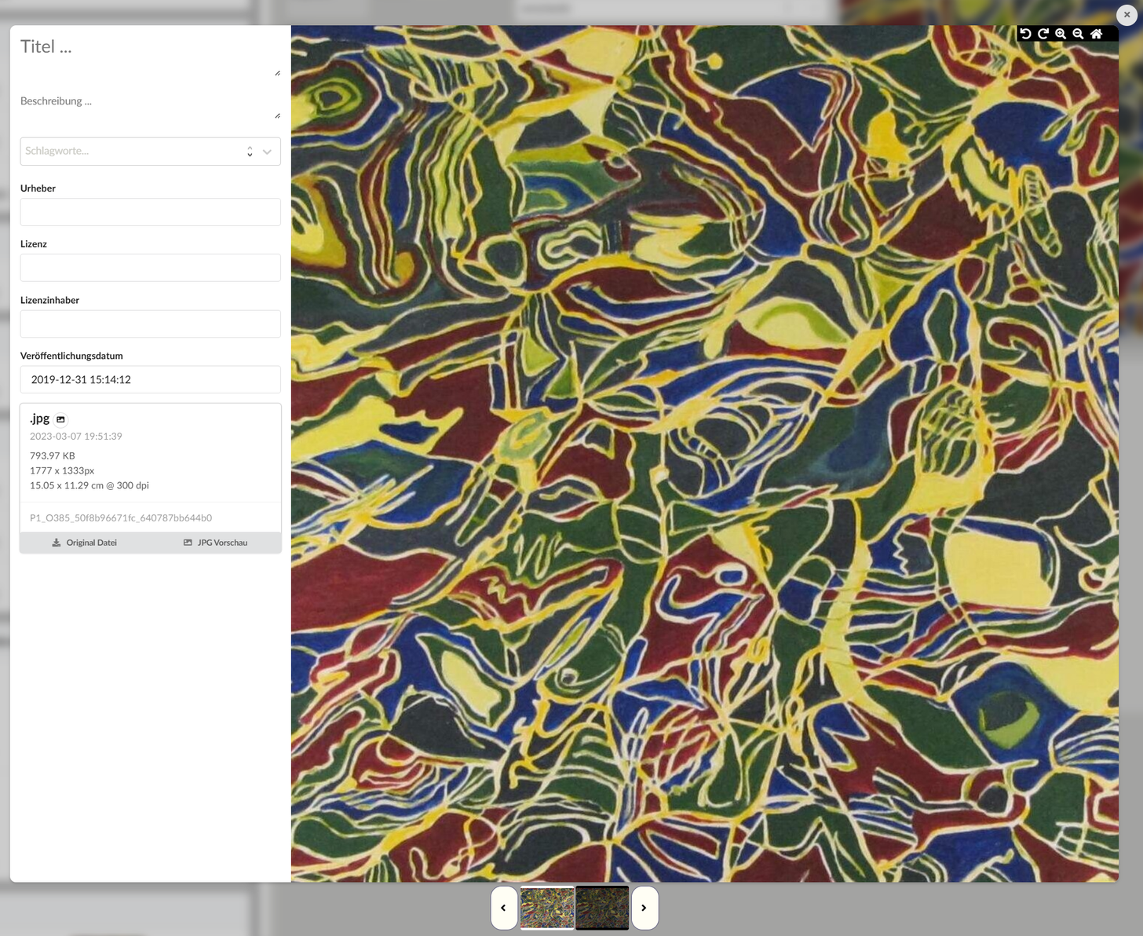
Task: Click the download icon beside Original Datei
Action: (x=56, y=542)
